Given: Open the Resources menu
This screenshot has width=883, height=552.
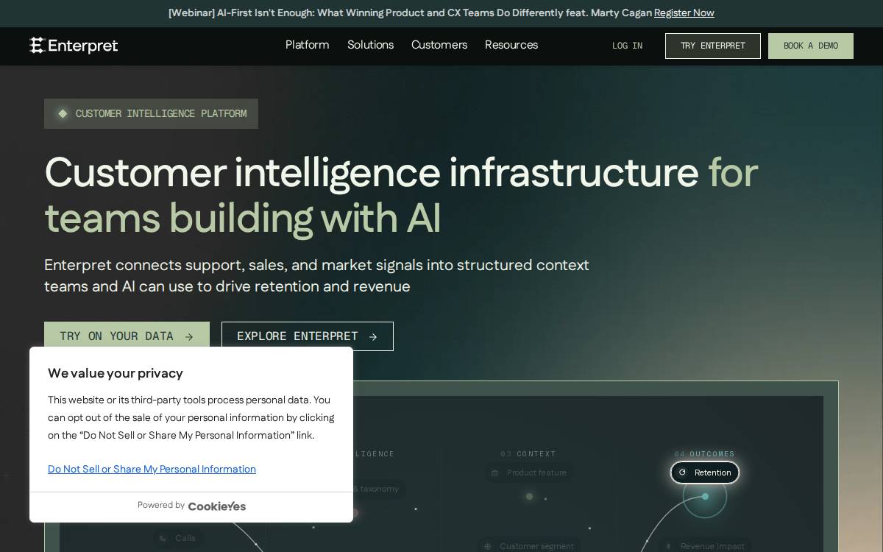Looking at the screenshot, I should pyautogui.click(x=511, y=45).
